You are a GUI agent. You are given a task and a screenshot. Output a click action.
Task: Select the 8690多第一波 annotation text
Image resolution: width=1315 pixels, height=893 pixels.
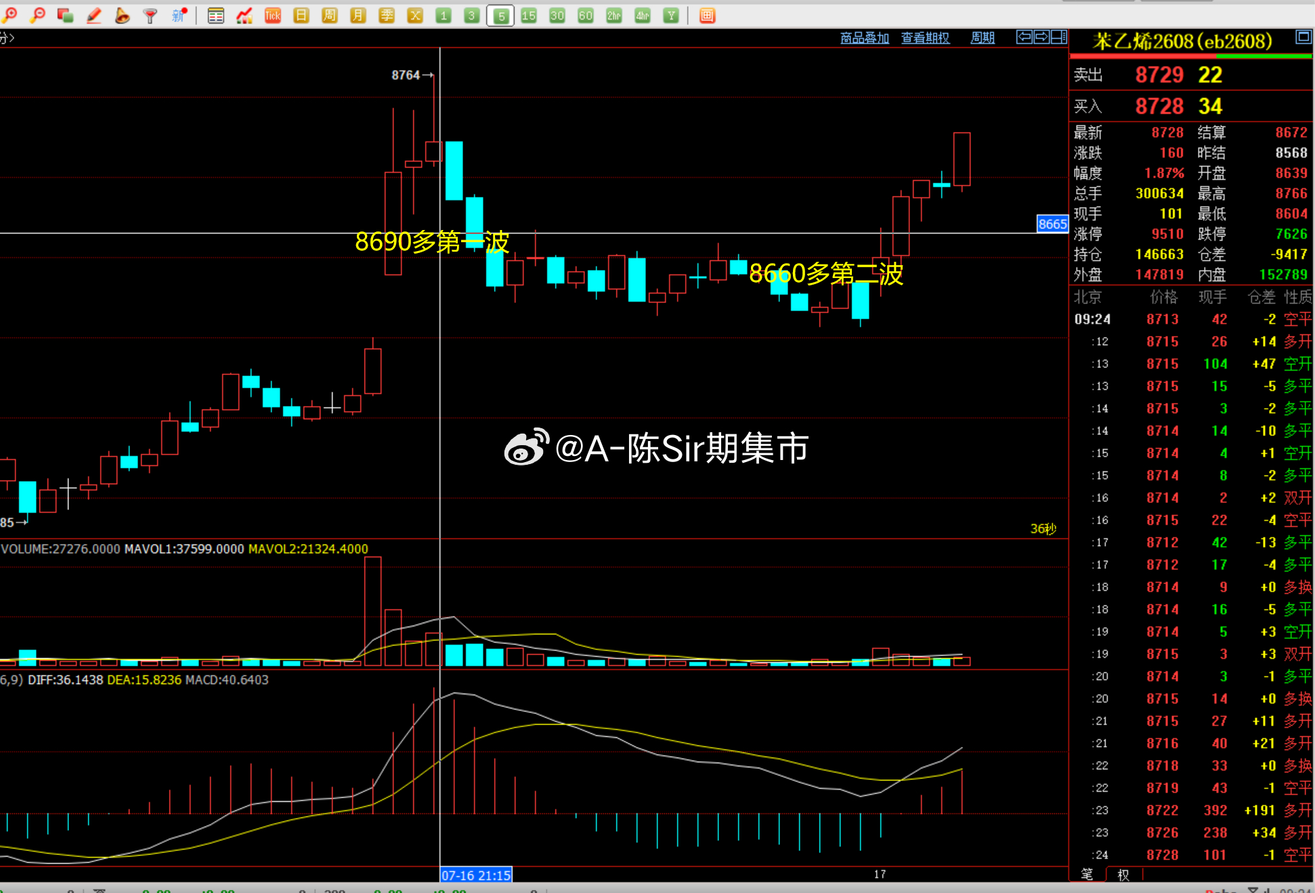(432, 242)
